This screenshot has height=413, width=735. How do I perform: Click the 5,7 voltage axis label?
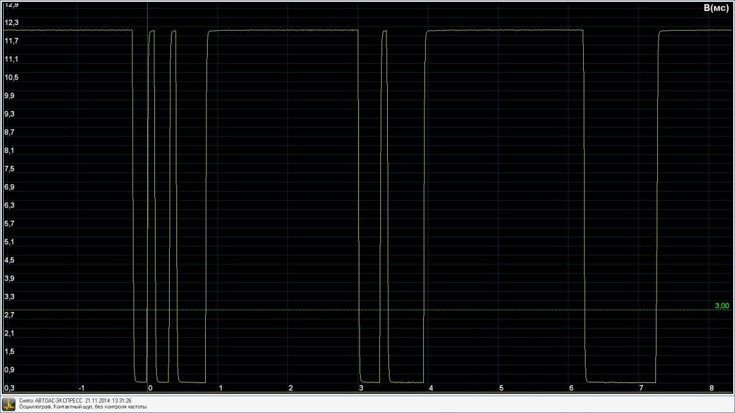9,224
